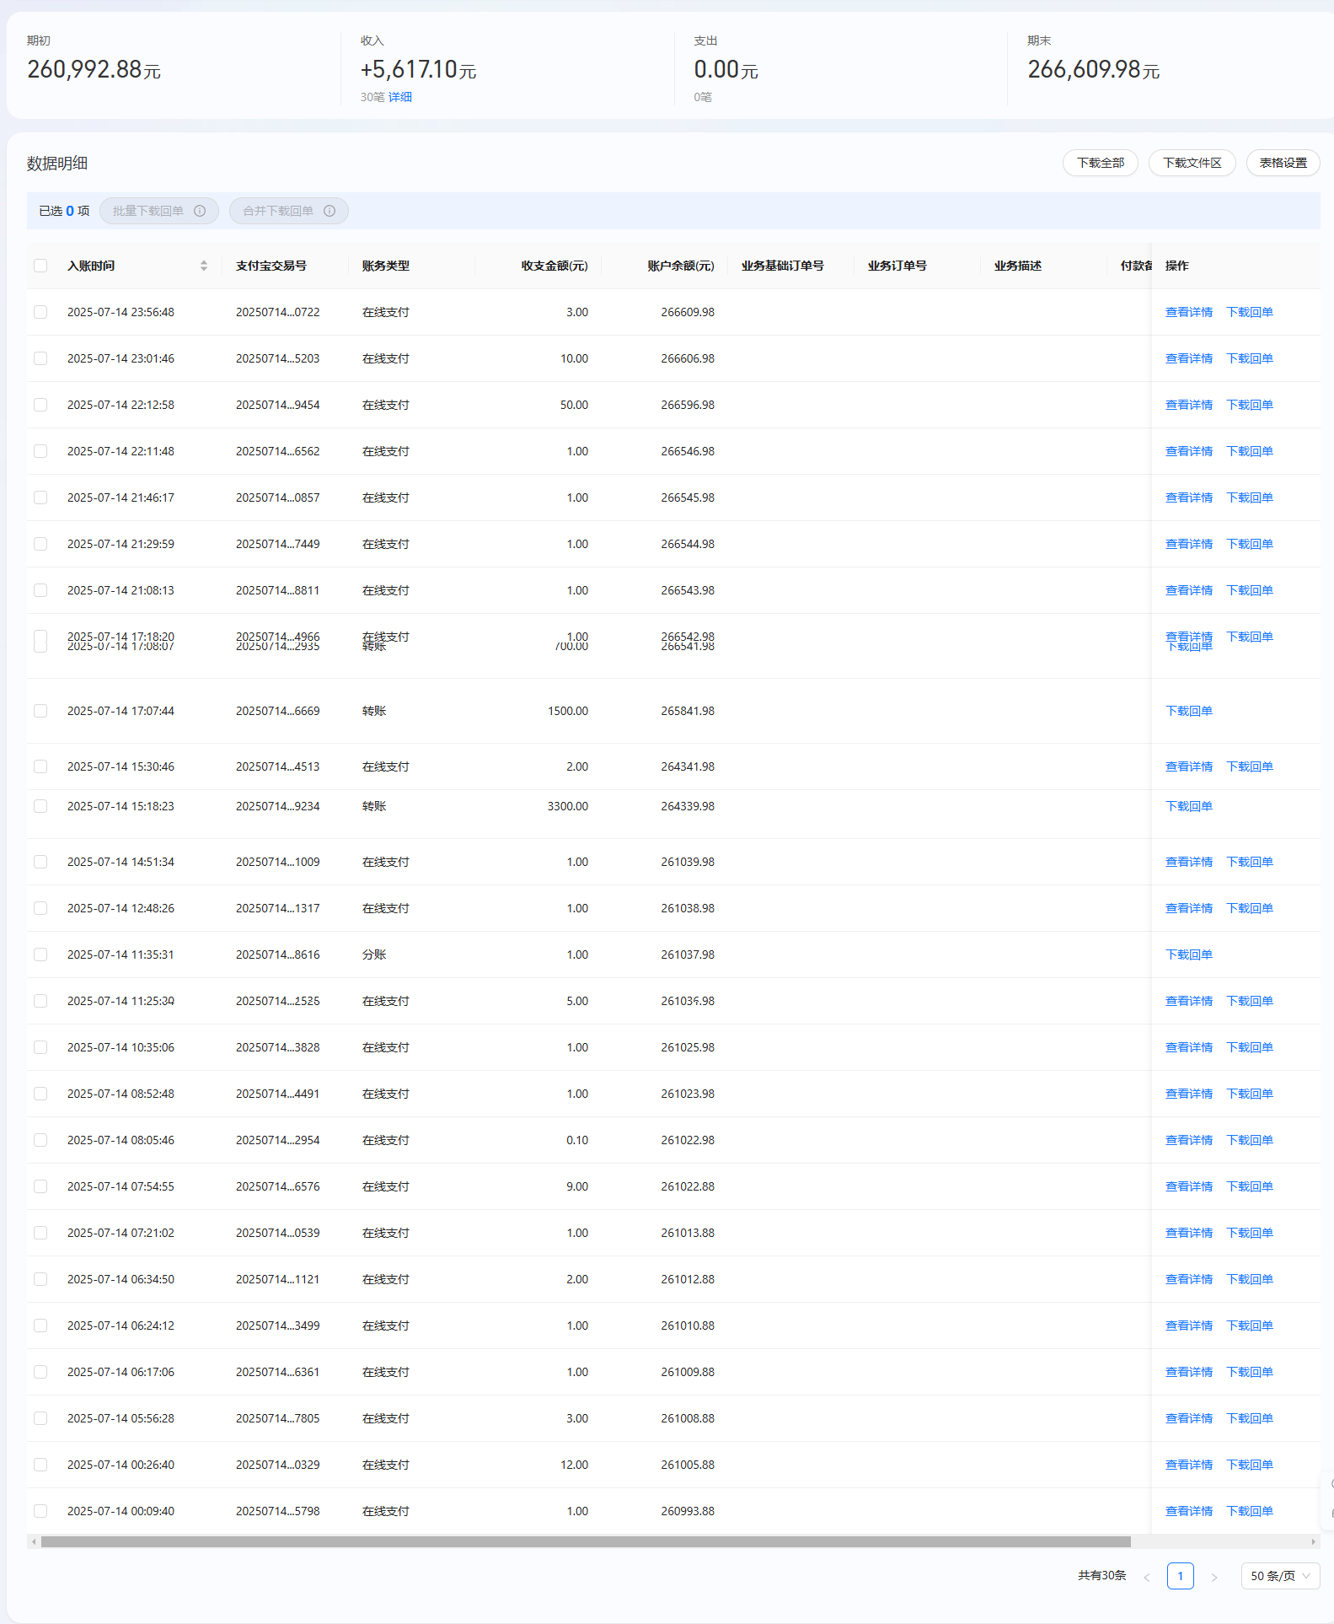Click the 支付宝交易号 column header
This screenshot has height=1624, width=1334.
(271, 266)
